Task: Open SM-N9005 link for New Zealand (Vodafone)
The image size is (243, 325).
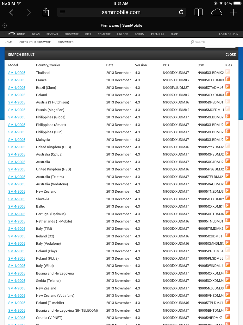Action: [x=17, y=295]
